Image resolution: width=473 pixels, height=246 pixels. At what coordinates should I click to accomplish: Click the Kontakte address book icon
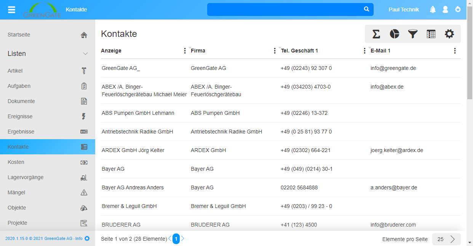(x=84, y=147)
